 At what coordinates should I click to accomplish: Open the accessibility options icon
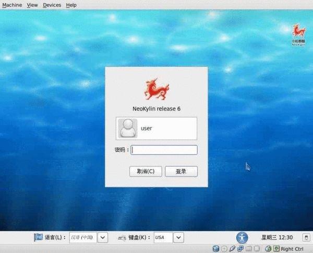tap(242, 237)
